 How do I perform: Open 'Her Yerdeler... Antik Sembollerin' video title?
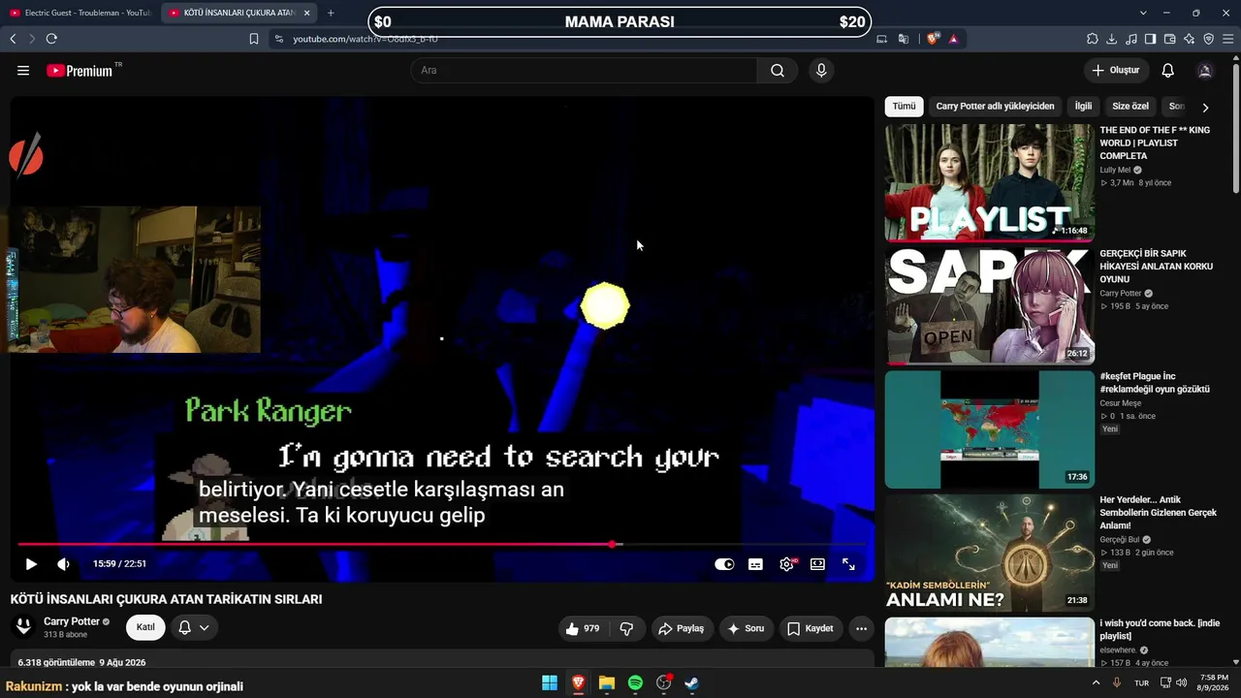point(1158,513)
